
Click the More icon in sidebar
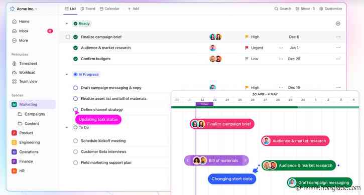click(x=15, y=40)
